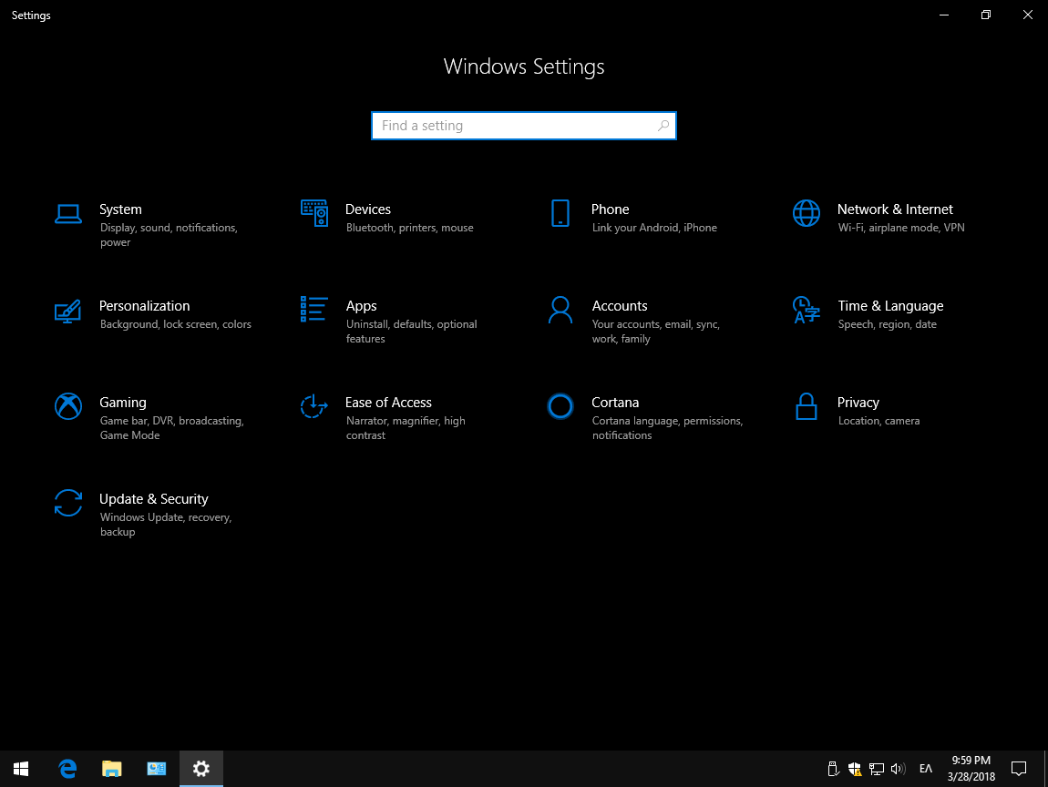Click 'Wi-Fi, airplane mode, VPN' description
Image resolution: width=1048 pixels, height=787 pixels.
pyautogui.click(x=901, y=228)
